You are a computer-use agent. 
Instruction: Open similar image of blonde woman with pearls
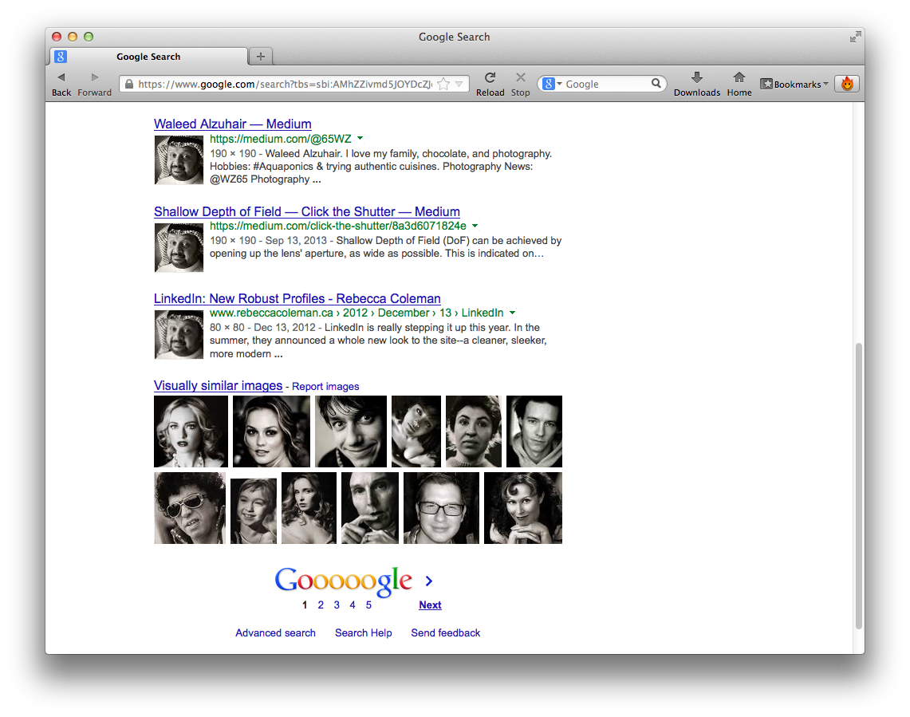(191, 431)
